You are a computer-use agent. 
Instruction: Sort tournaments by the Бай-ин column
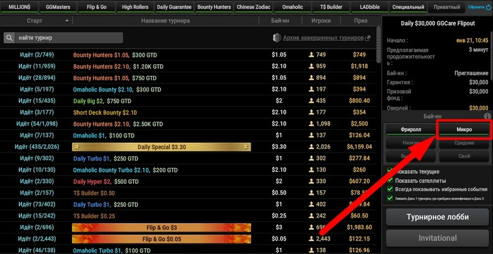coord(280,21)
